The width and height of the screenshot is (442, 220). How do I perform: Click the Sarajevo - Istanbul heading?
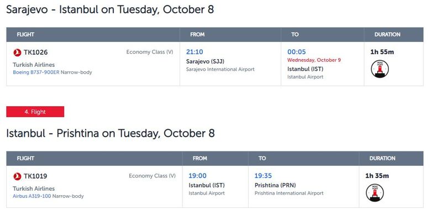110,9
